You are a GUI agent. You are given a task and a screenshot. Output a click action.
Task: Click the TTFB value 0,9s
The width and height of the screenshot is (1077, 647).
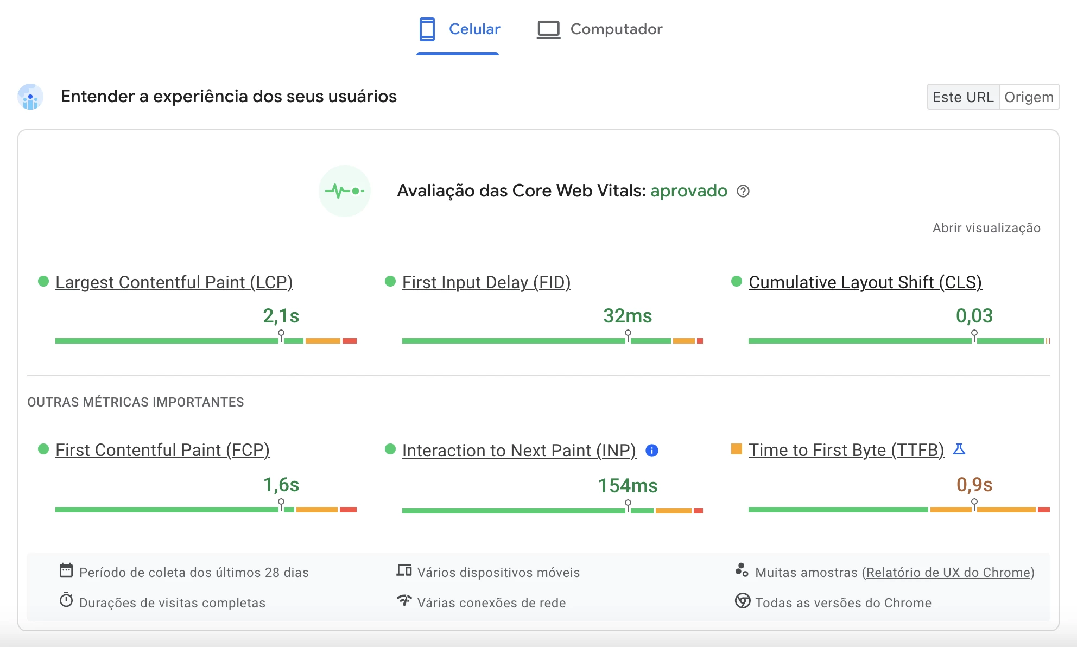point(974,485)
